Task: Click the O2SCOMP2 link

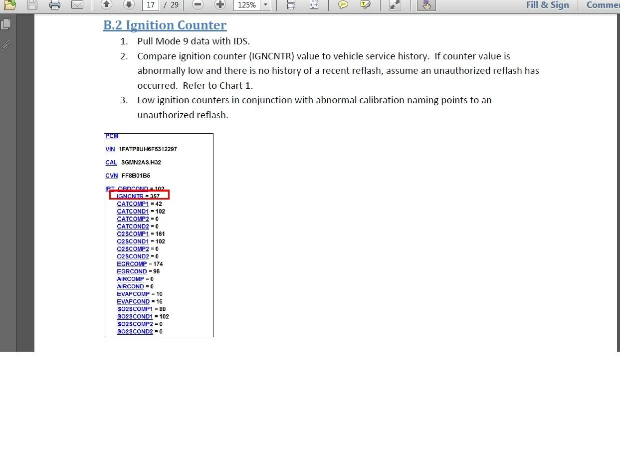Action: tap(133, 249)
